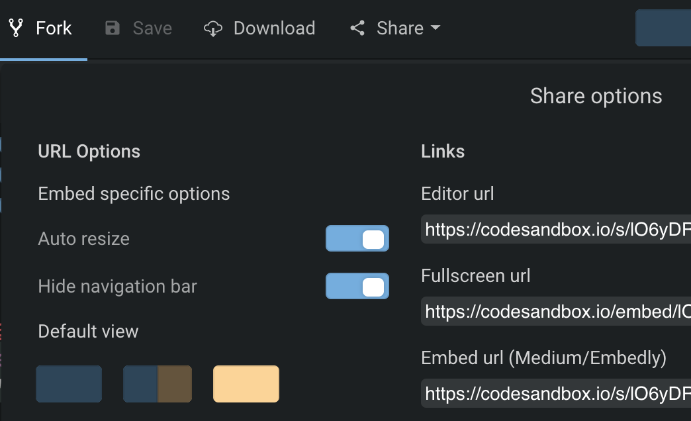Click the dark blue button in header
This screenshot has width=691, height=421.
coord(663,28)
